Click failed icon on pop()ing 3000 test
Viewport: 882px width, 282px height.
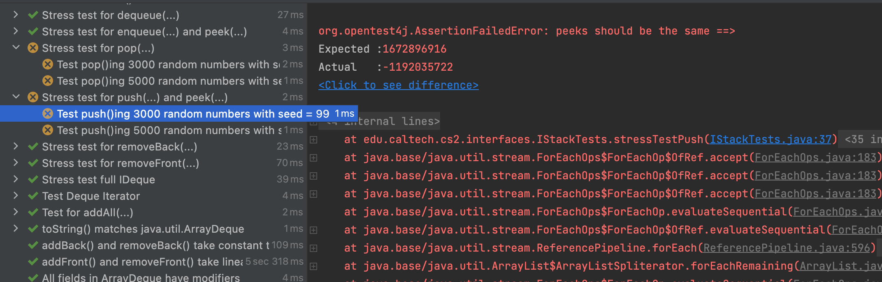pyautogui.click(x=48, y=65)
